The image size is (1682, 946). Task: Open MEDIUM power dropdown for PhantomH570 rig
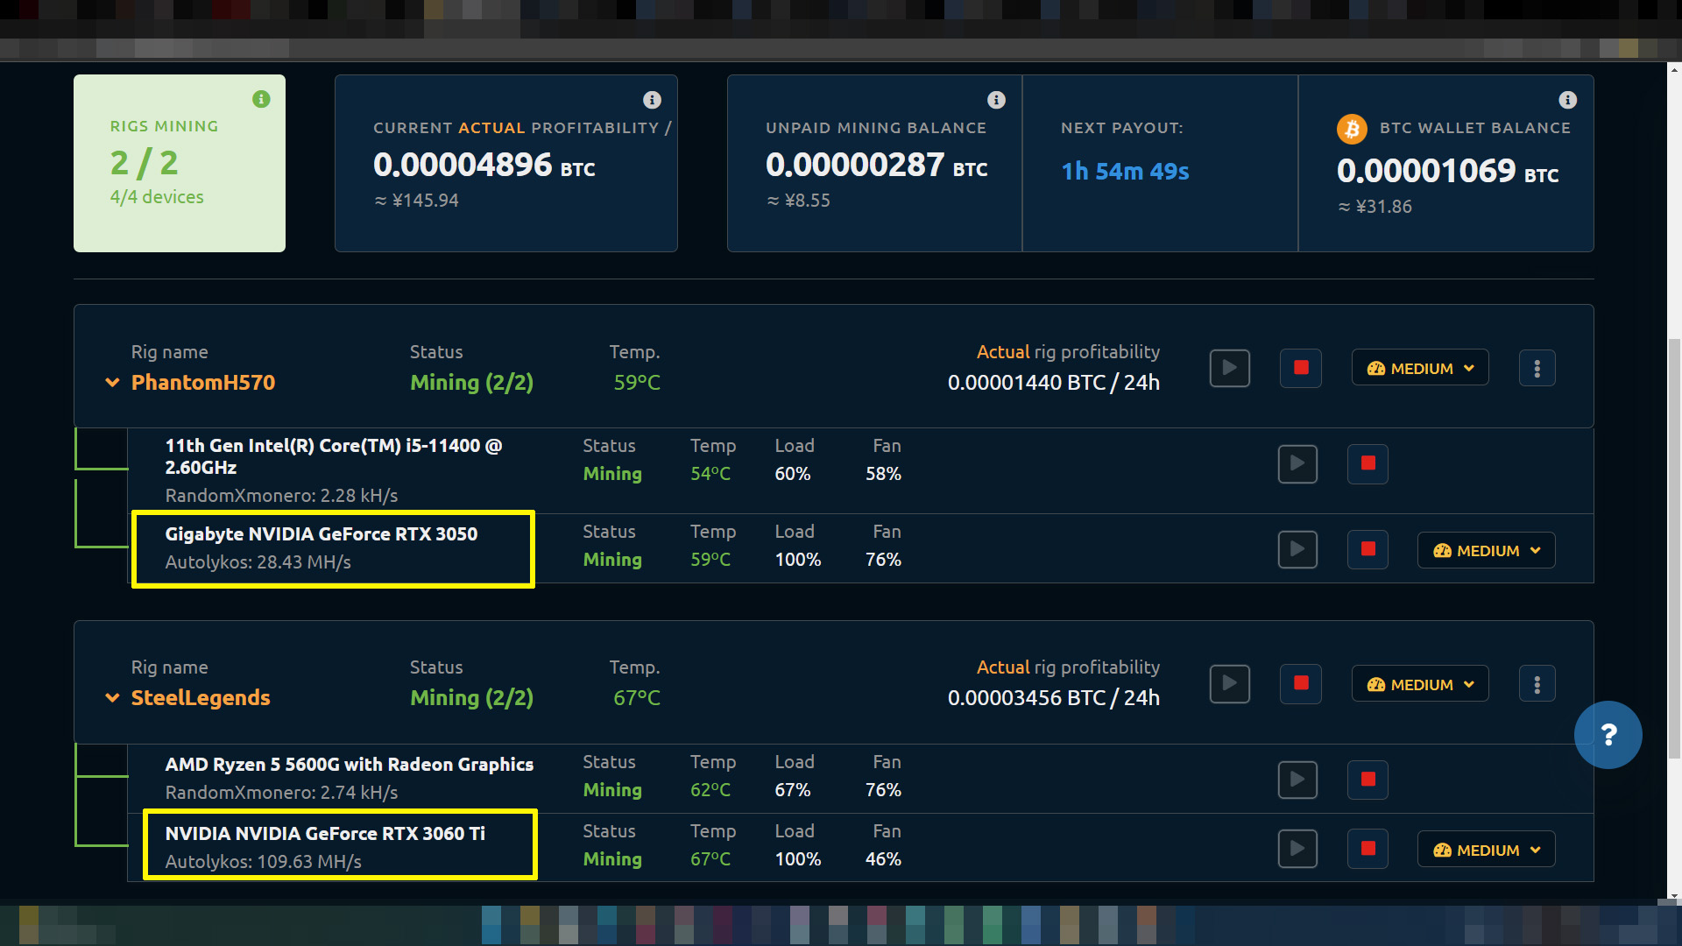1420,368
